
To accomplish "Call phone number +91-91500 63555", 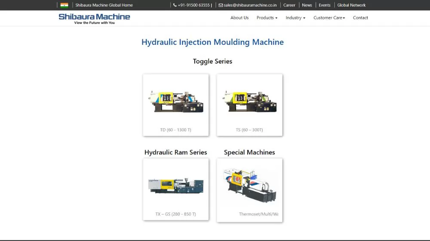I will [x=193, y=5].
